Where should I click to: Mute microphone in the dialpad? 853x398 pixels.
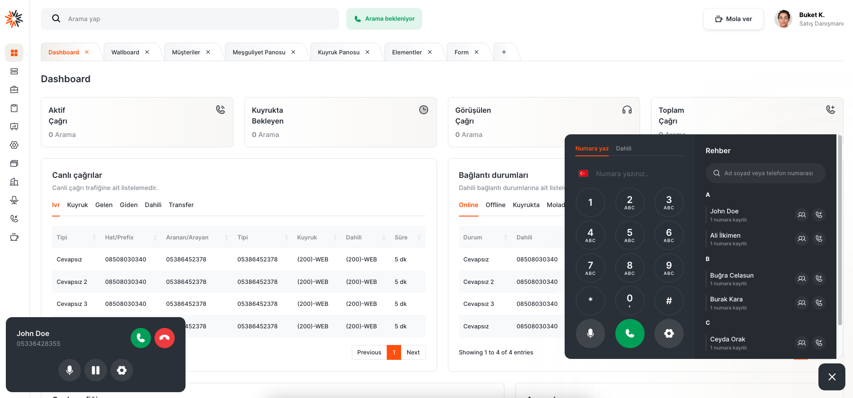click(x=590, y=333)
